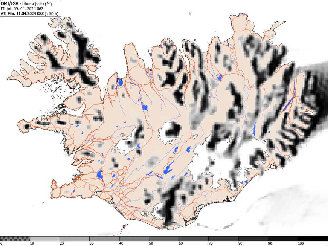Click the title 'DMI/IGB : Líkur á þoku (%)'

coord(26,4)
